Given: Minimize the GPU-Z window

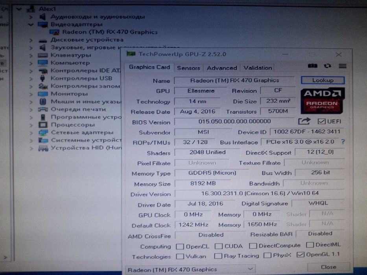Looking at the screenshot, I should (x=285, y=54).
